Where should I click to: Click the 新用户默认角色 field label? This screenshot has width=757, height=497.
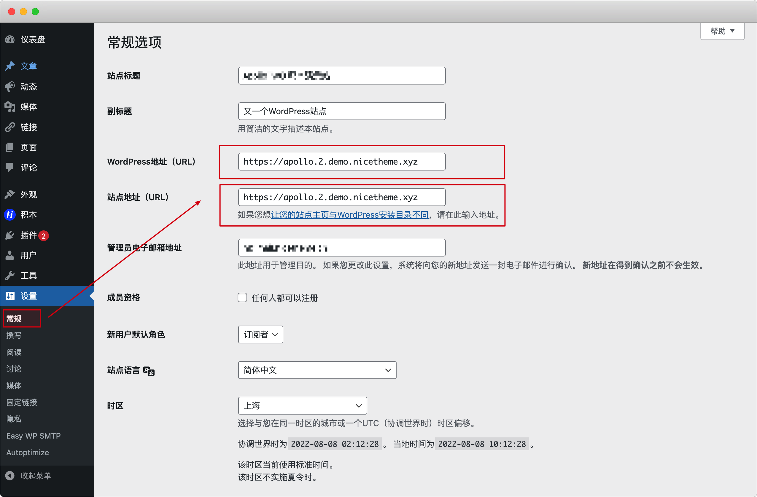coord(136,334)
